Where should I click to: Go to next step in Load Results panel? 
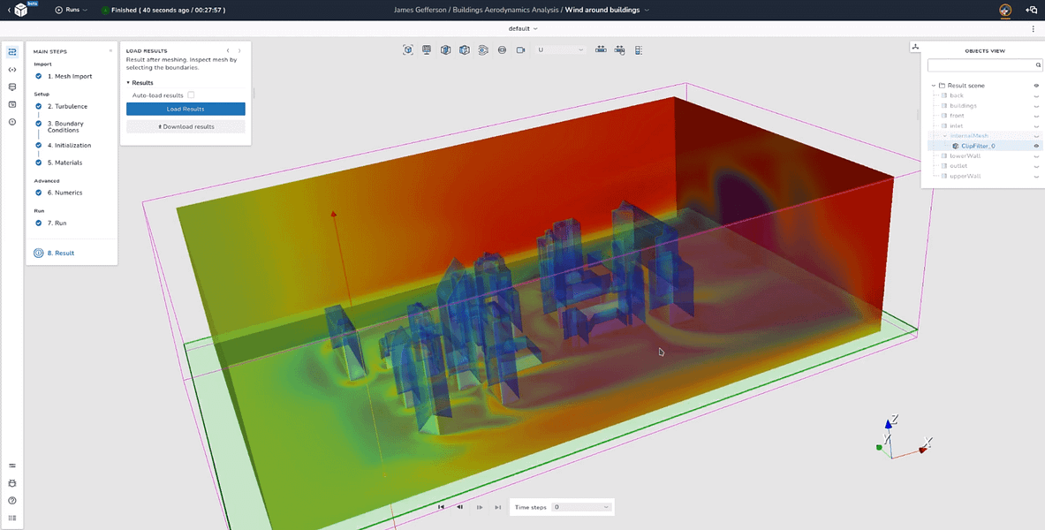pyautogui.click(x=240, y=50)
